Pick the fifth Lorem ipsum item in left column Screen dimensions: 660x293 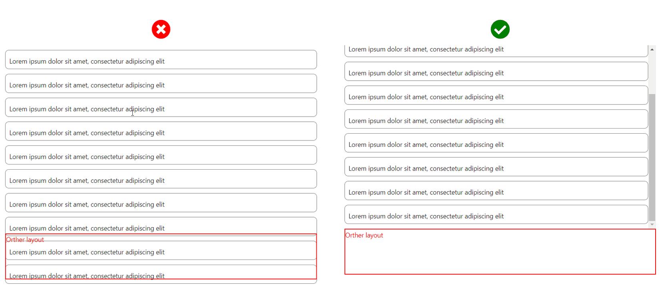[x=161, y=155]
